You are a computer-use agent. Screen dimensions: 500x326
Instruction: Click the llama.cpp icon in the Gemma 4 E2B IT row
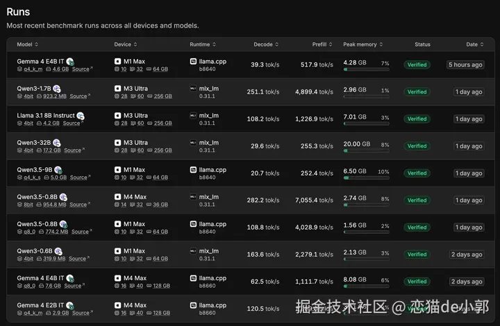point(193,305)
